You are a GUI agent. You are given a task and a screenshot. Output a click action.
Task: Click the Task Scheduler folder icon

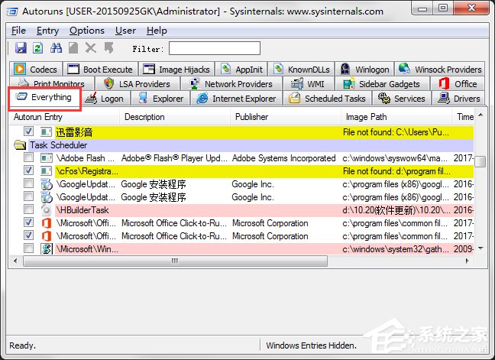[x=20, y=145]
